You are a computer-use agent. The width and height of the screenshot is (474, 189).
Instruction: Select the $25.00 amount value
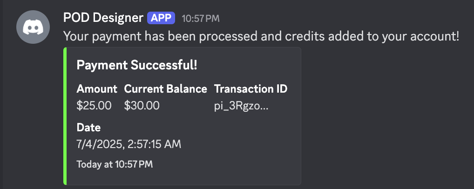pyautogui.click(x=94, y=106)
